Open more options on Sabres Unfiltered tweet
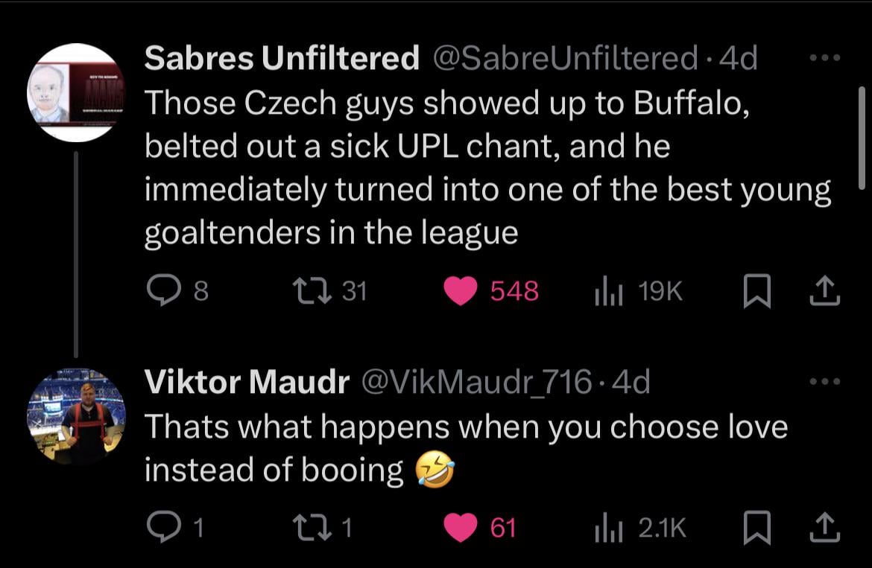Viewport: 872px width, 568px height. tap(825, 58)
